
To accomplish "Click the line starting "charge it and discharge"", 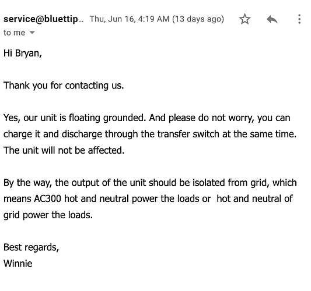I will pos(150,134).
